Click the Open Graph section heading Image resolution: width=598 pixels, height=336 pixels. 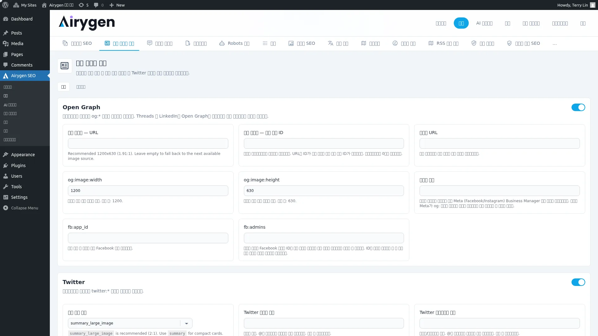[x=81, y=107]
